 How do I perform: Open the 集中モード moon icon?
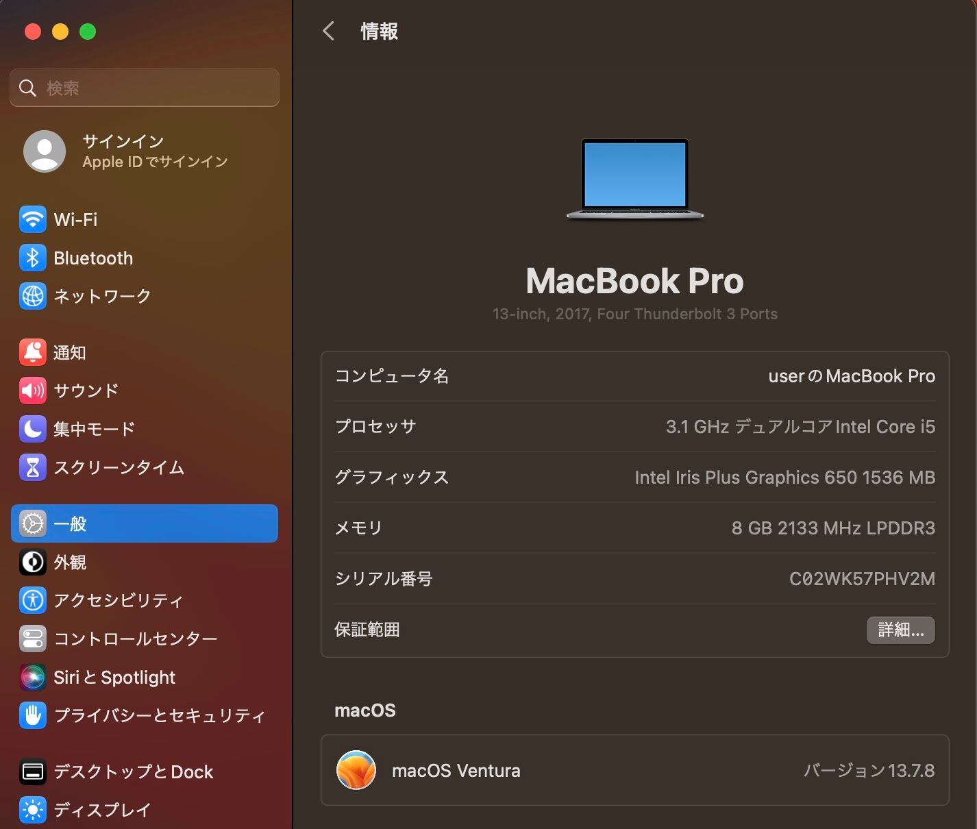(x=33, y=430)
